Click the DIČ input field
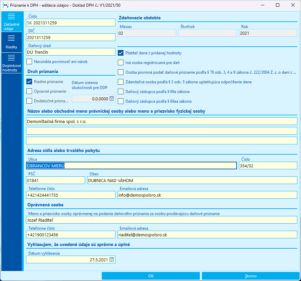This screenshot has height=281, width=301. [71, 37]
